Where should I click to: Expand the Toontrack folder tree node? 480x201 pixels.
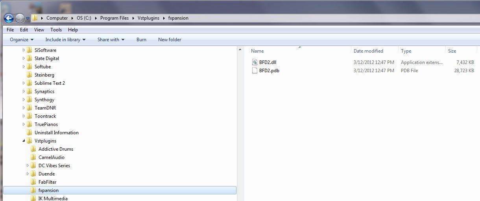point(24,116)
